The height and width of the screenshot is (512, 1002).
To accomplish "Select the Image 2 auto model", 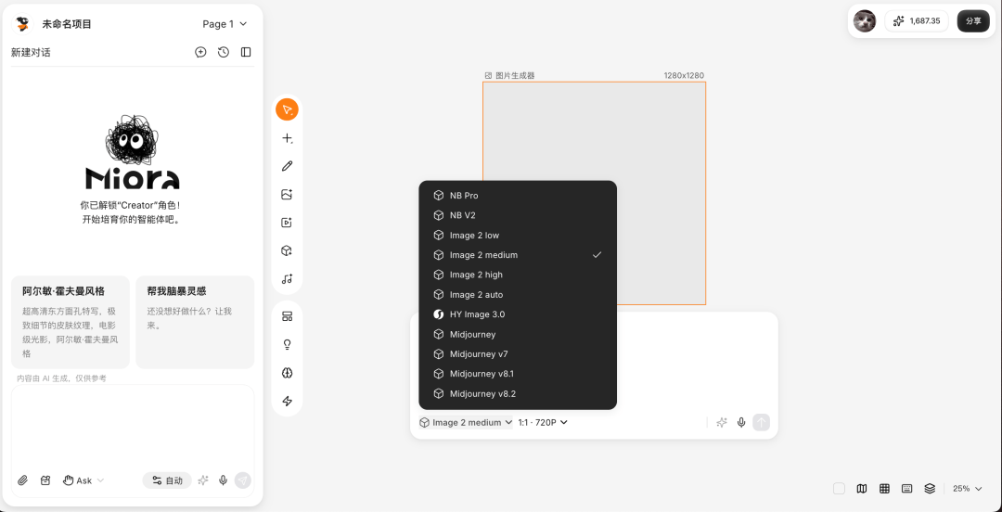I will point(518,295).
